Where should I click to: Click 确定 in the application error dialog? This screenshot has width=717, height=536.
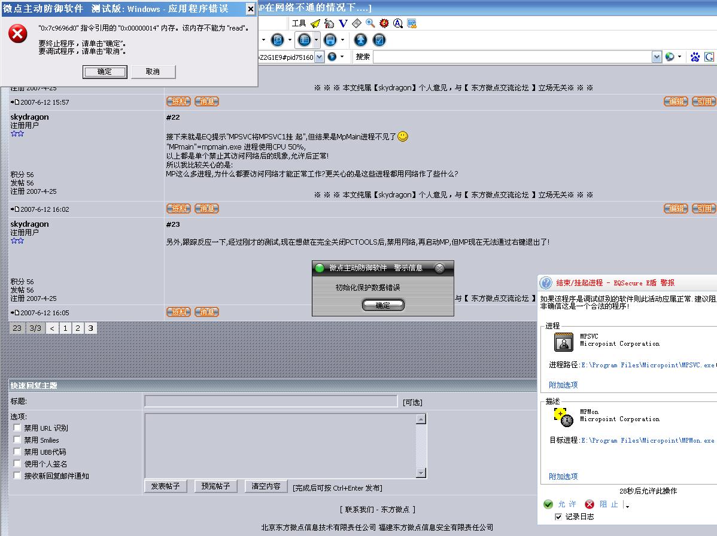(x=105, y=72)
